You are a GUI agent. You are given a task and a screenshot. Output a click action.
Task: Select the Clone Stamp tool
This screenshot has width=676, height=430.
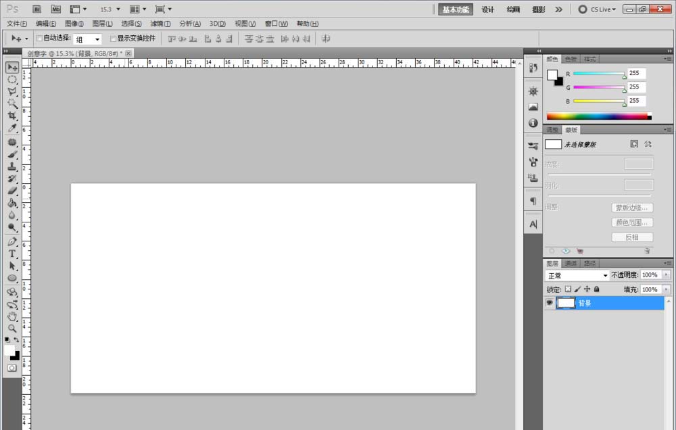pyautogui.click(x=12, y=166)
